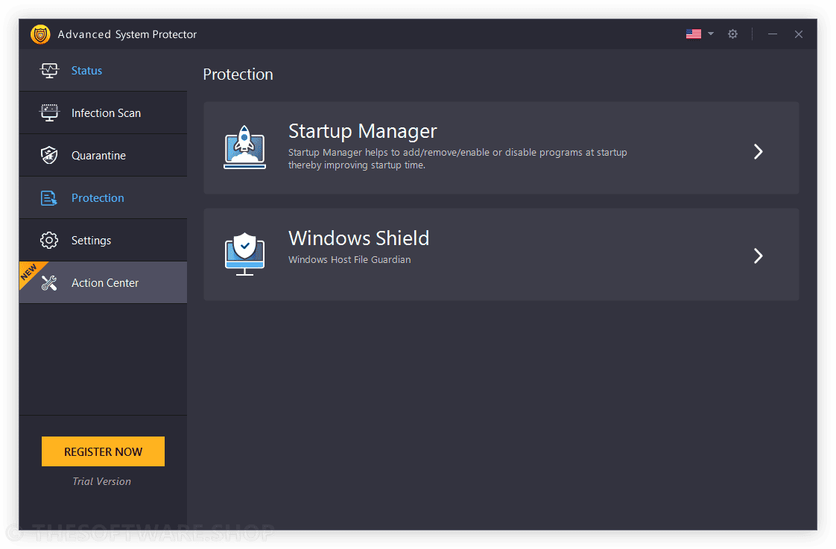The image size is (836, 549).
Task: Open the Settings menu item
Action: (x=103, y=241)
